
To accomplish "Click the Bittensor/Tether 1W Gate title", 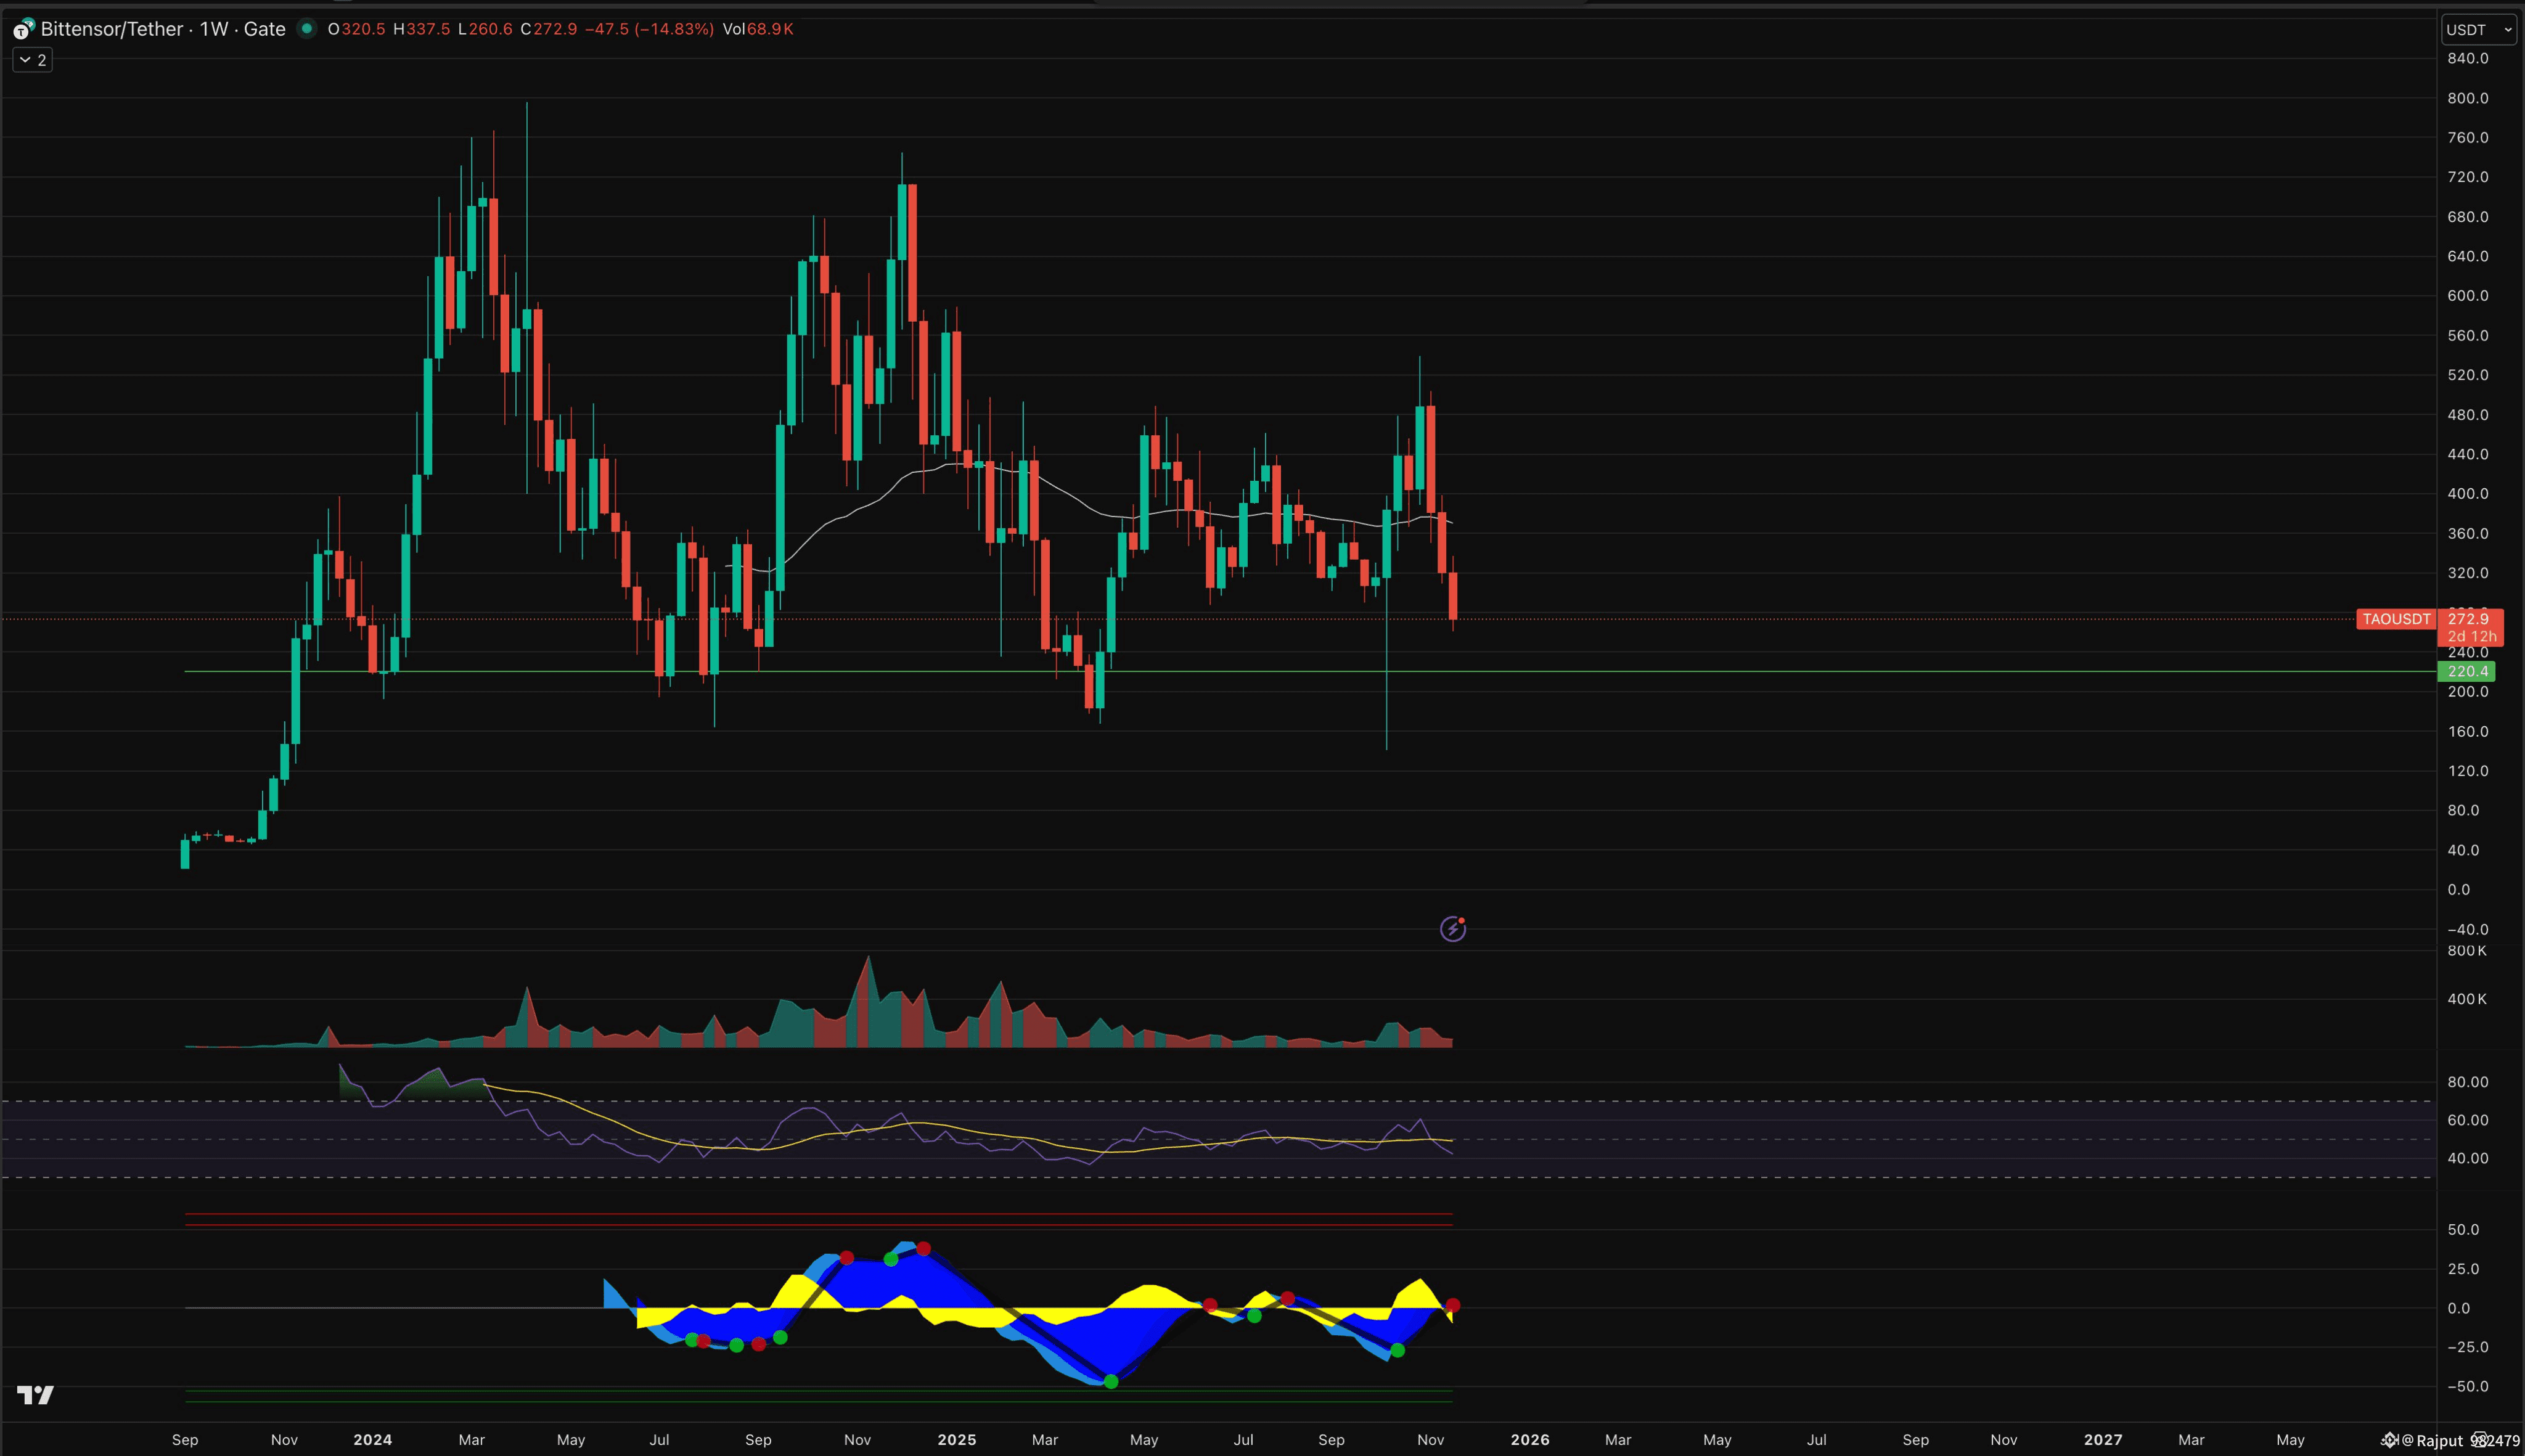I will (163, 29).
